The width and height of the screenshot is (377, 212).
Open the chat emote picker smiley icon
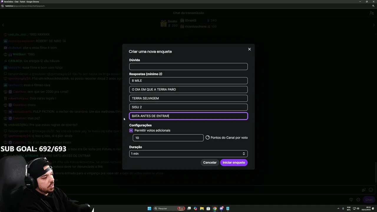(371, 190)
